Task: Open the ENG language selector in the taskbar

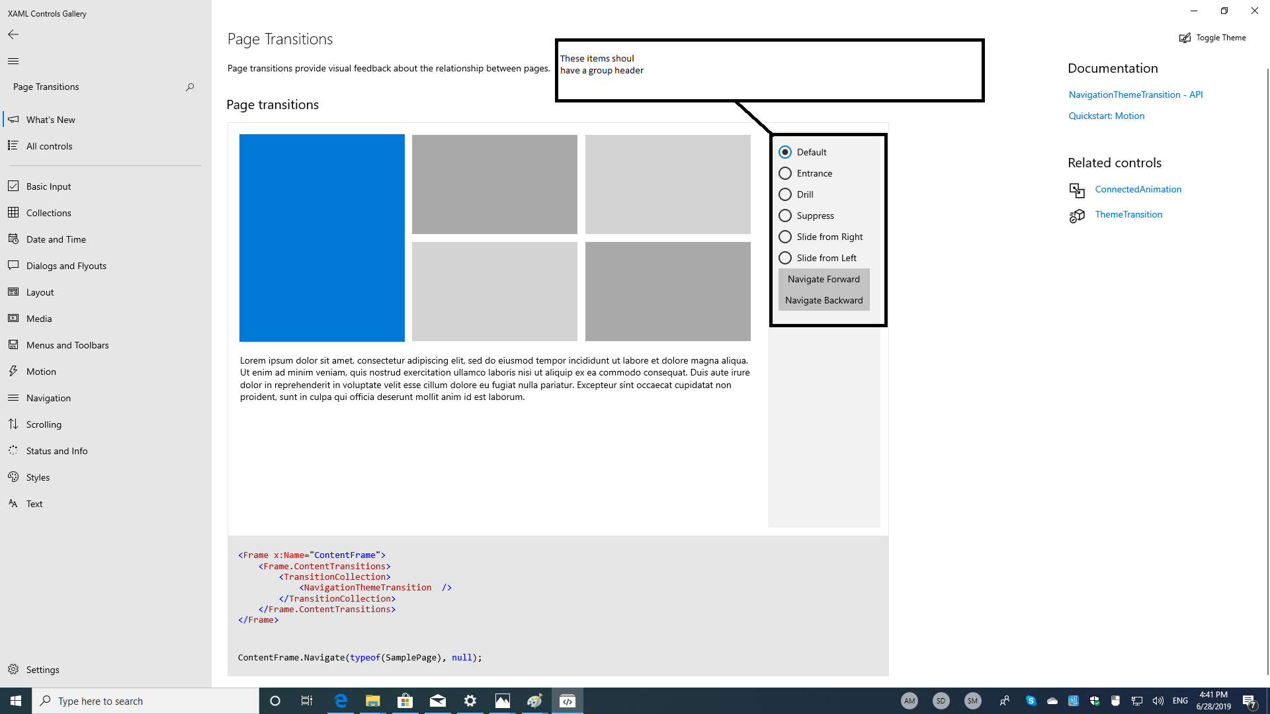Action: (1180, 700)
